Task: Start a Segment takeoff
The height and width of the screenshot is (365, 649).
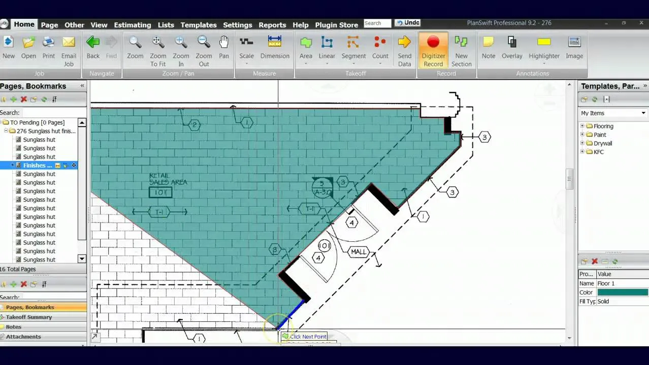Action: (353, 49)
